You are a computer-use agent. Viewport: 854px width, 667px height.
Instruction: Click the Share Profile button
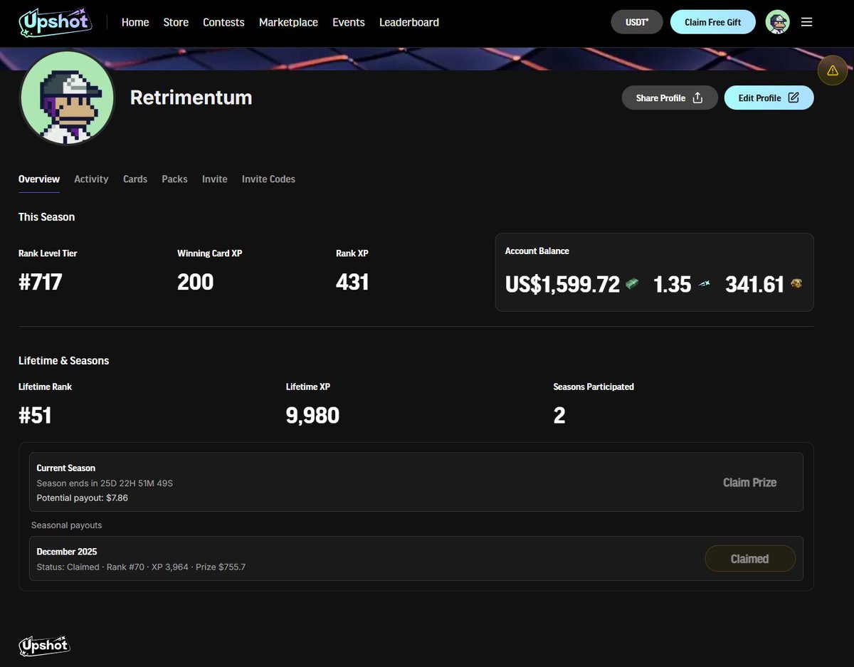coord(670,98)
